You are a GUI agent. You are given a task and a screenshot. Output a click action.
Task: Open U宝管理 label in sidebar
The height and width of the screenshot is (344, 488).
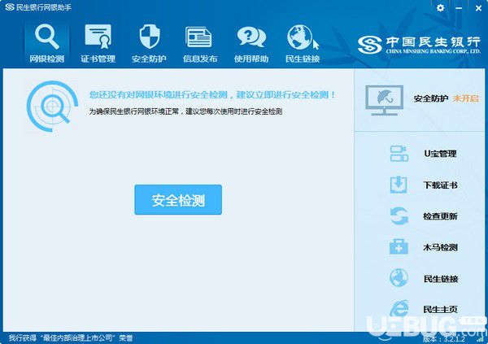(x=440, y=154)
